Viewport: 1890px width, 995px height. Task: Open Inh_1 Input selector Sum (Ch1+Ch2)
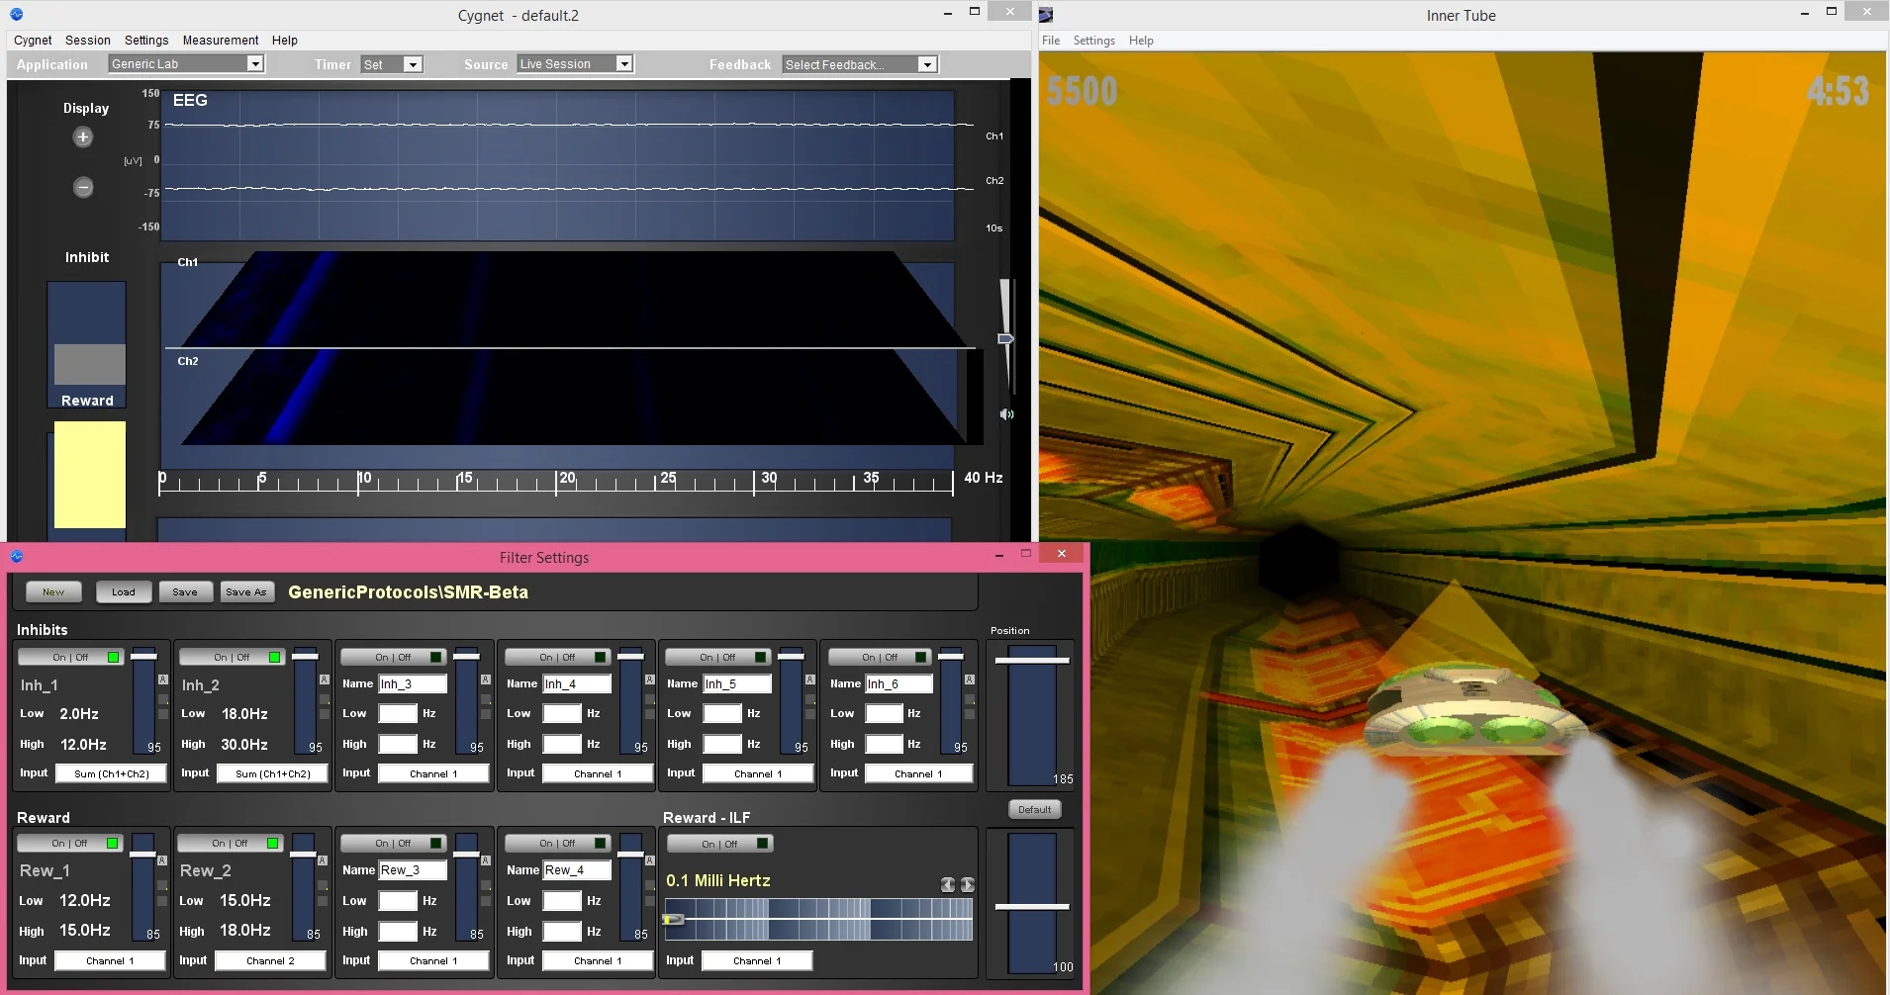(111, 773)
